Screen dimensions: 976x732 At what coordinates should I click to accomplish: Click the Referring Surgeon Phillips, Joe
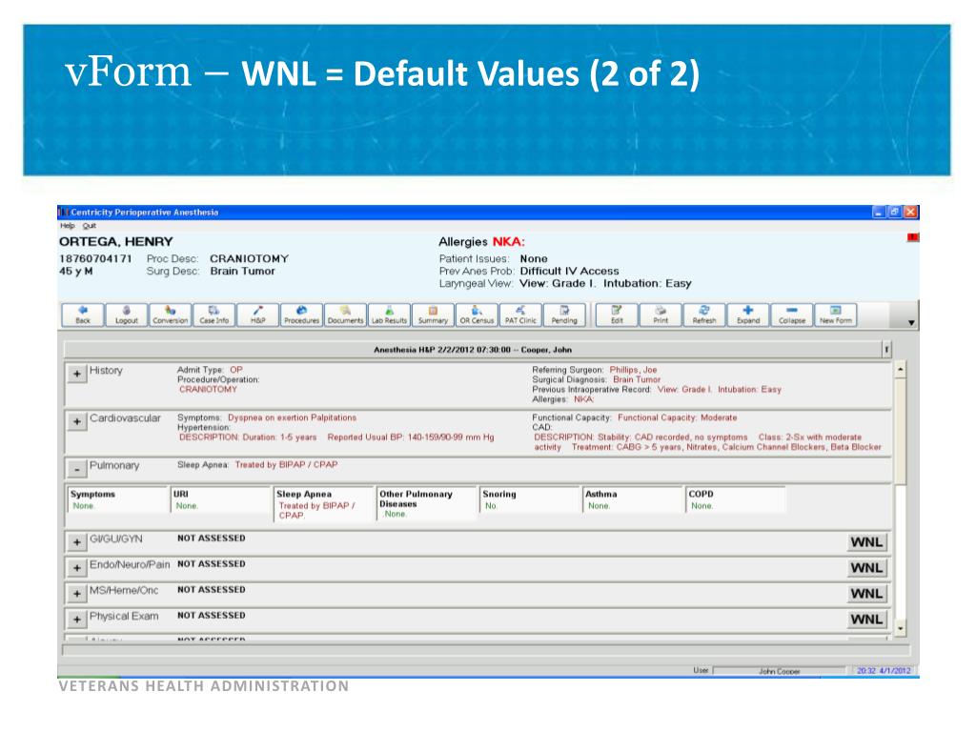[x=633, y=370]
